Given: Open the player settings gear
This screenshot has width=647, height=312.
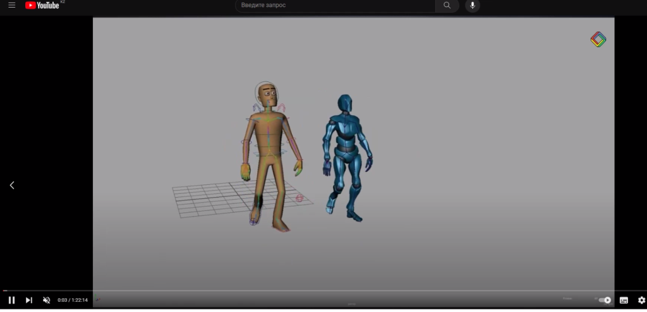Looking at the screenshot, I should tap(642, 300).
